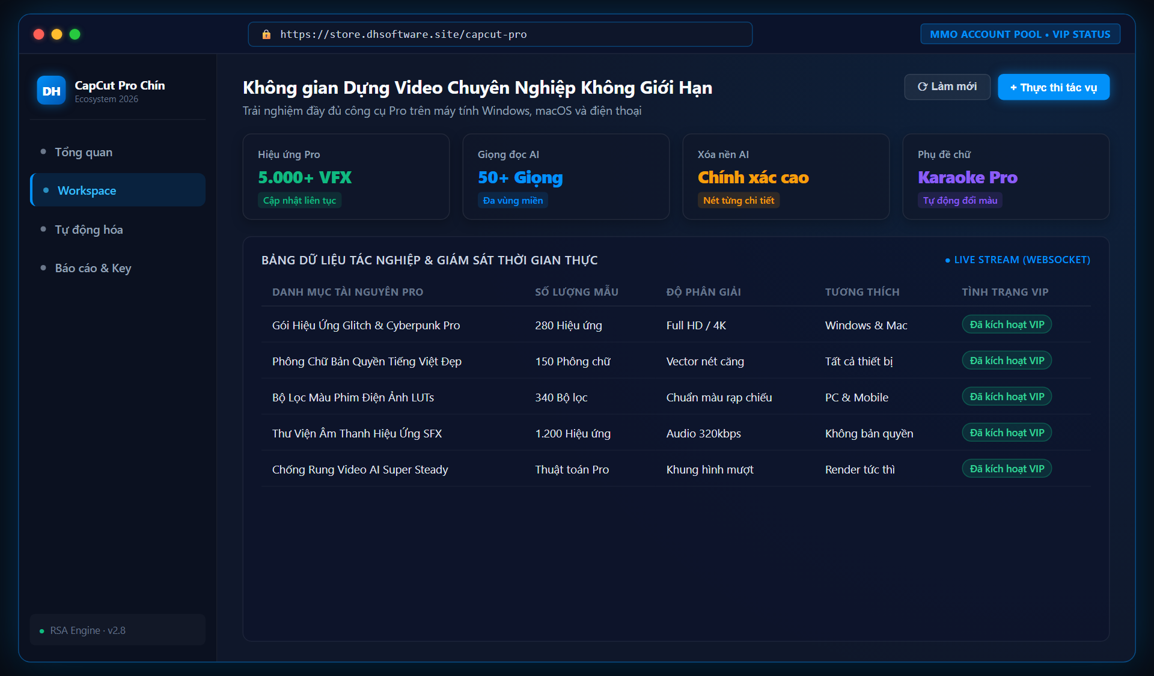Screen dimensions: 1154x676
Task: Click the RSA Engine v2.8 status
Action: [118, 630]
